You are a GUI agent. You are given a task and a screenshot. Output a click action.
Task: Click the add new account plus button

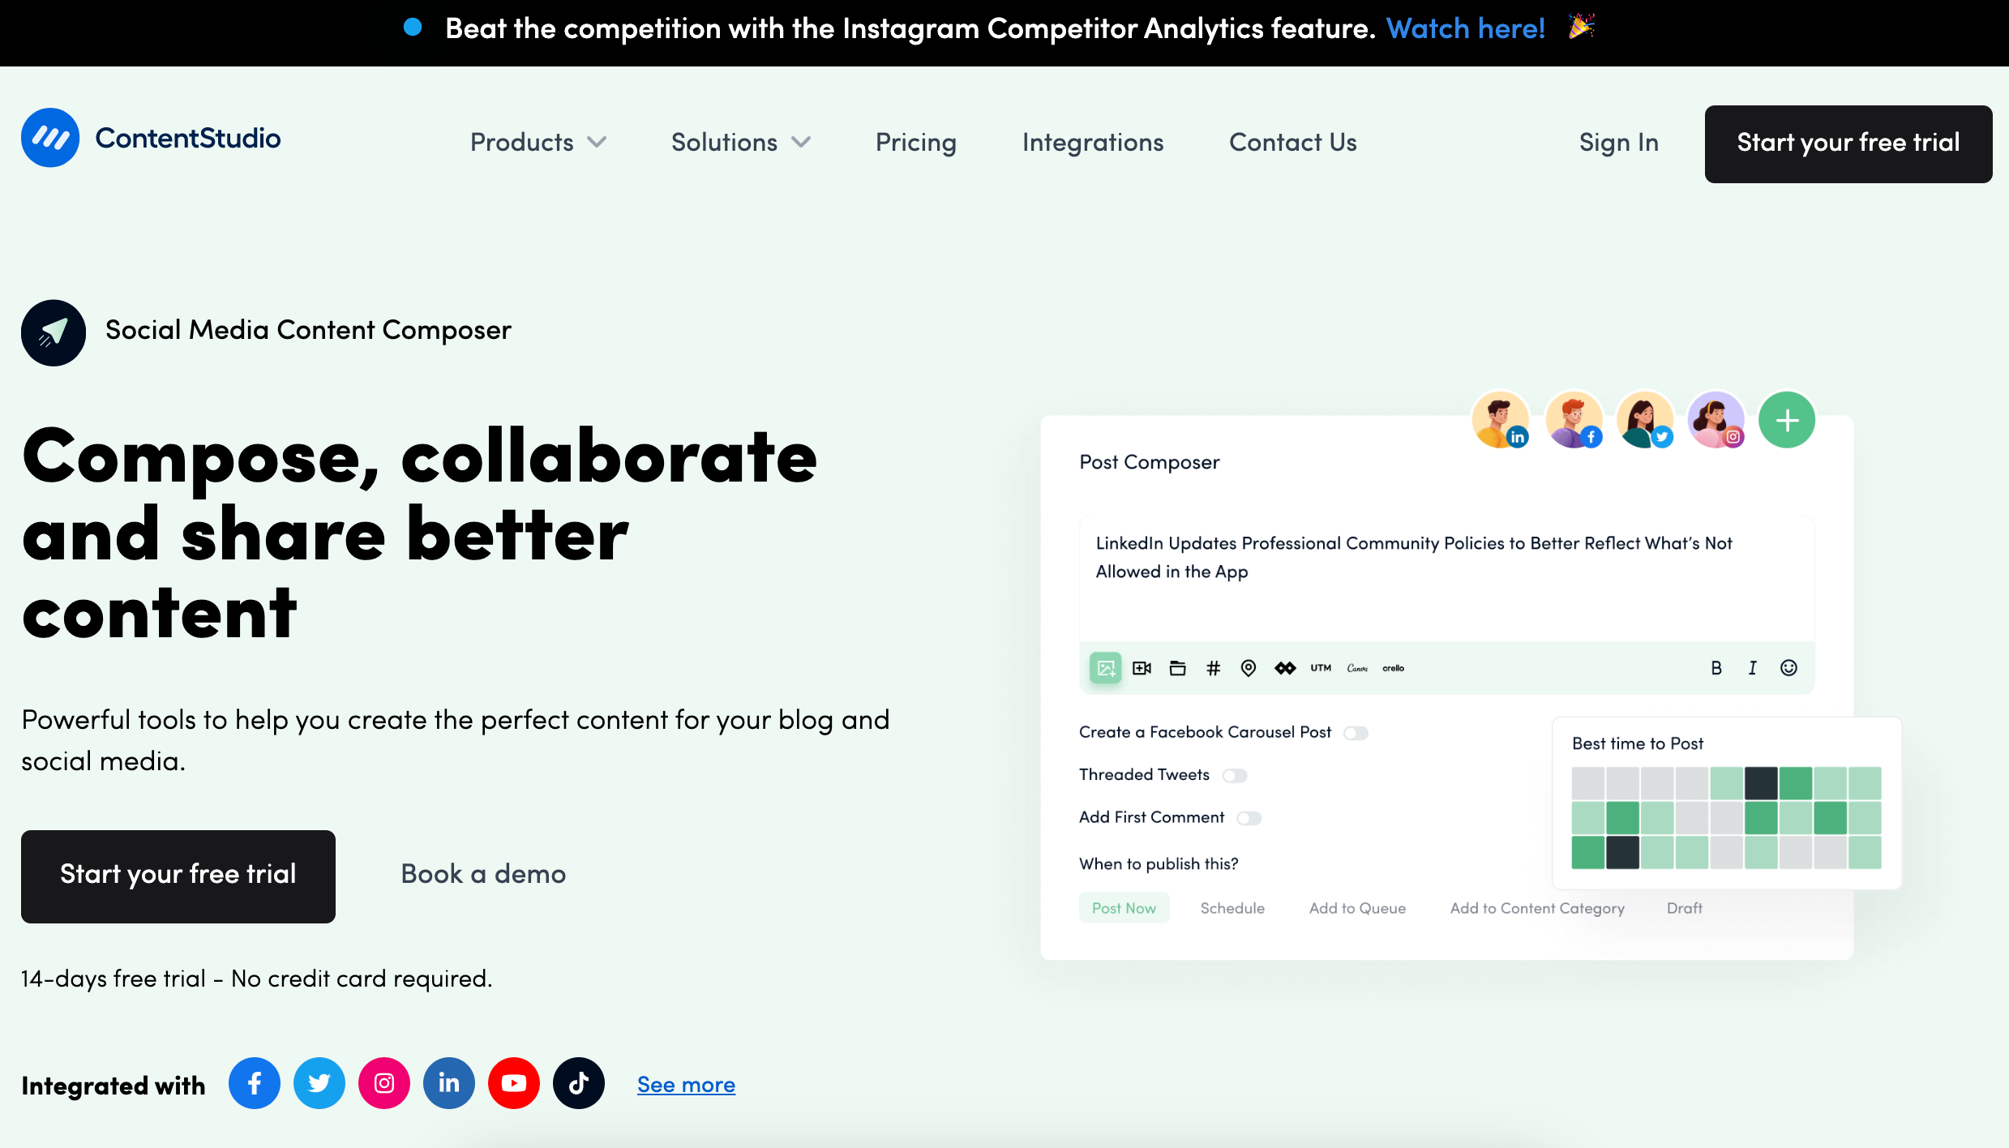tap(1787, 419)
